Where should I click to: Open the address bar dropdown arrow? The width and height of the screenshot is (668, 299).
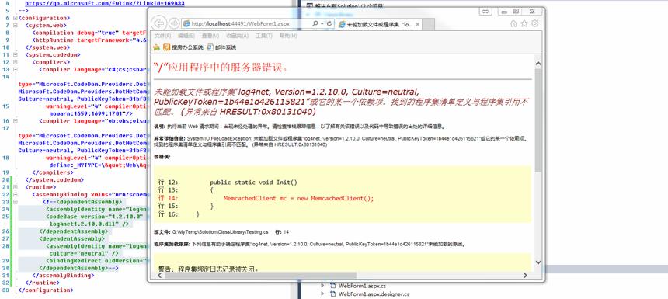322,24
